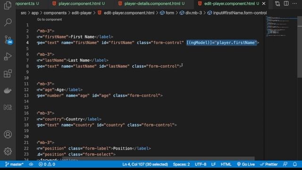Image resolution: width=302 pixels, height=170 pixels.
Task: Open the editor More Actions ellipsis menu
Action: point(294,3)
